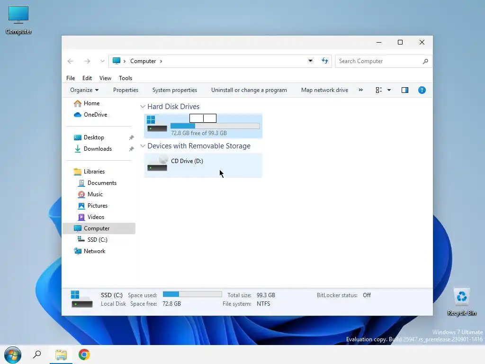
Task: Collapse Devices with Removable Storage group
Action: (x=143, y=146)
